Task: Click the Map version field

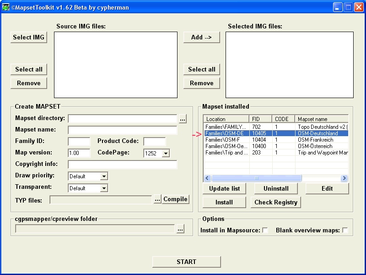Action: 79,153
